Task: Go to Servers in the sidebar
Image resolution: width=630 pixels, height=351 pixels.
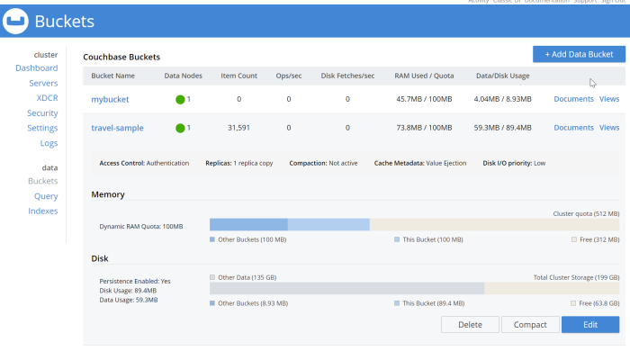Action: tap(43, 83)
